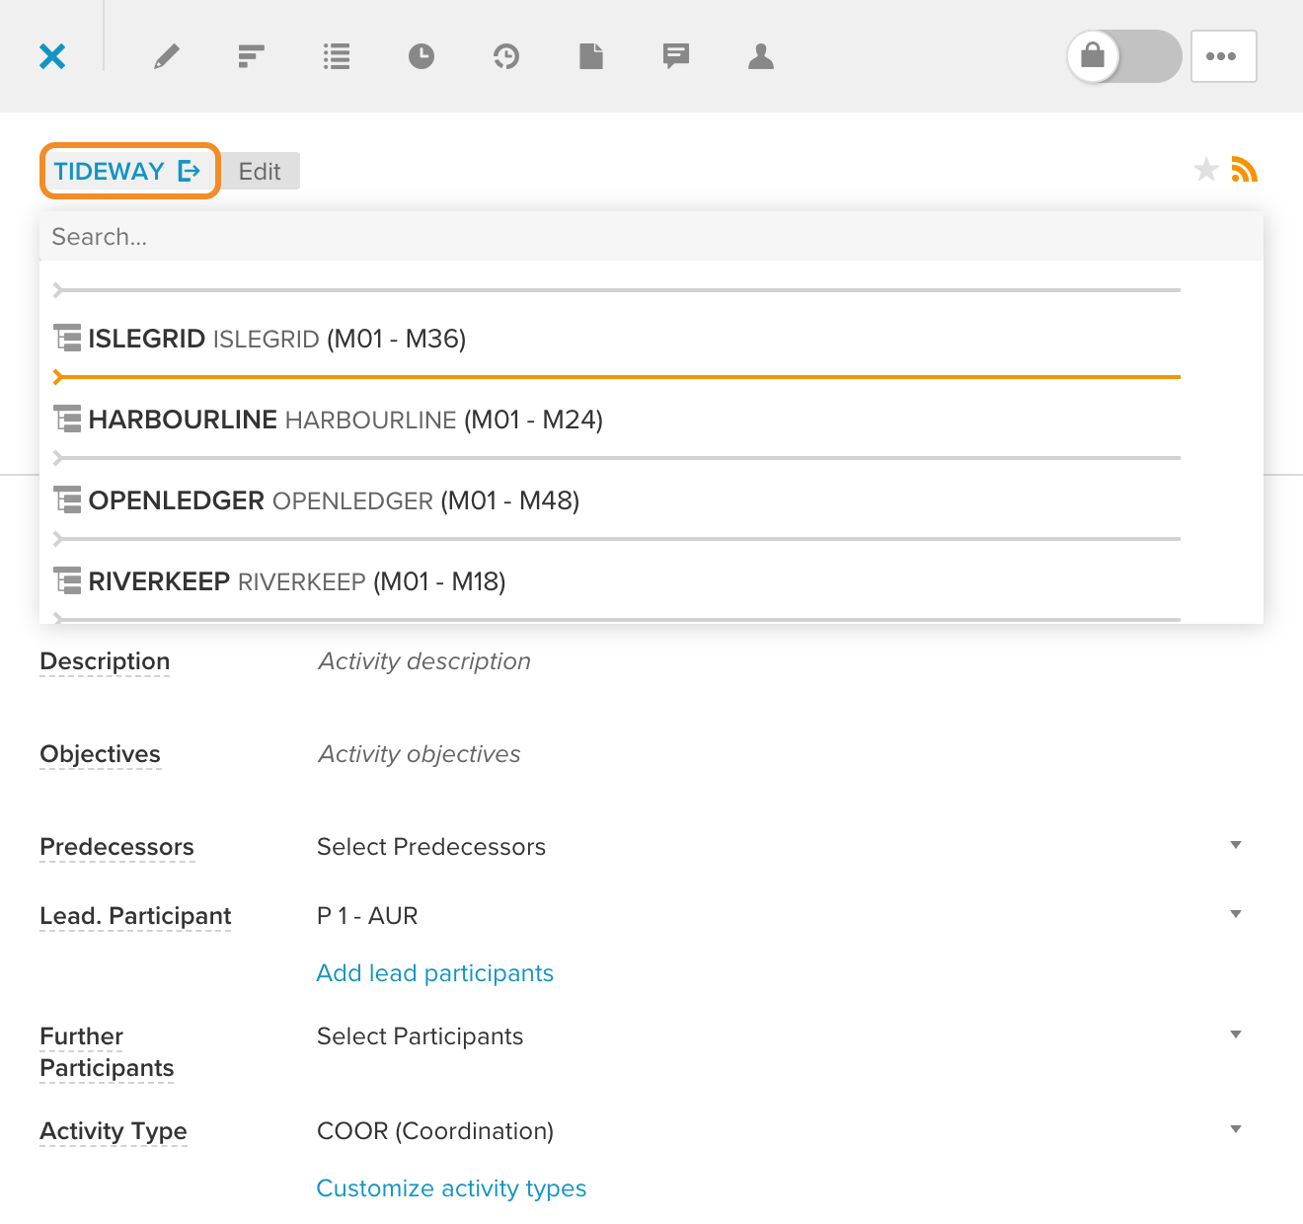Select OPENLEDGER (M01 - M48) item
1303x1224 pixels.
(618, 500)
